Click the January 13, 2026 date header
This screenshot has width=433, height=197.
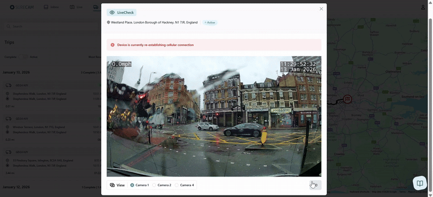pyautogui.click(x=16, y=73)
